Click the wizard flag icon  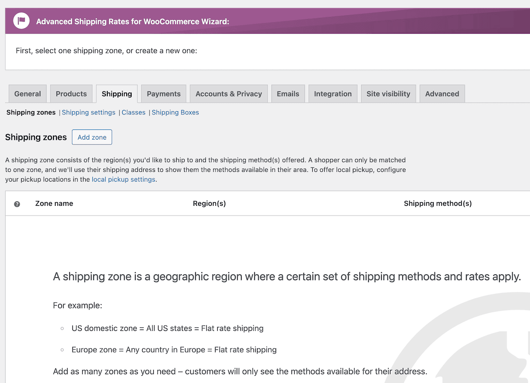(21, 21)
